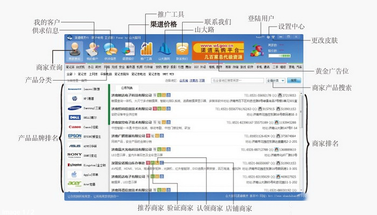Select 全部 in subcategory breadcrumb
The height and width of the screenshot is (215, 377).
point(70,74)
